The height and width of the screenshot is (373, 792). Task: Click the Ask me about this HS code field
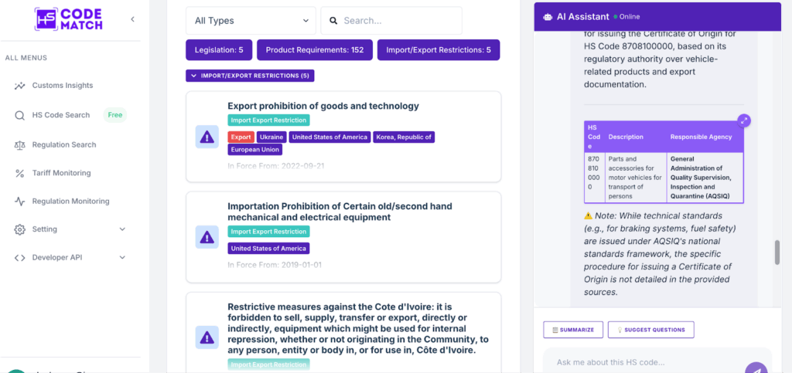pyautogui.click(x=642, y=362)
